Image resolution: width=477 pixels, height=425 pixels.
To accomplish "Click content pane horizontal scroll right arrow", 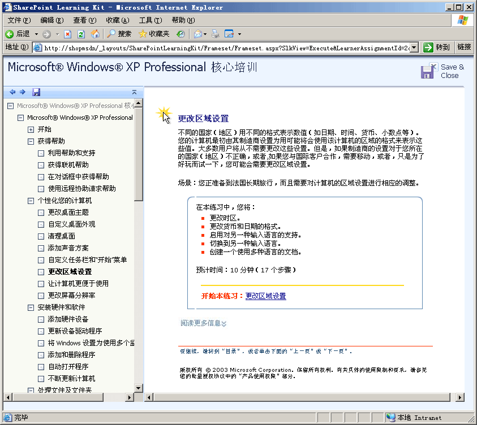I will (x=459, y=397).
